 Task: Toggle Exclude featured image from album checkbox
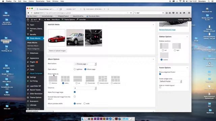[75, 96]
